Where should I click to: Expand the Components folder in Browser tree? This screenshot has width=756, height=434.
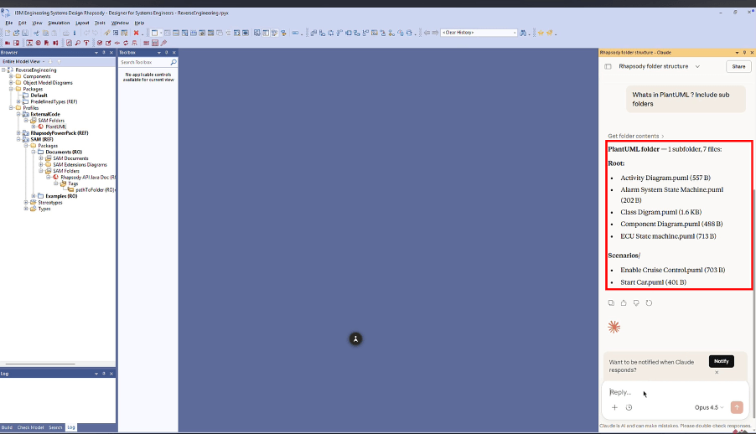[x=11, y=76]
